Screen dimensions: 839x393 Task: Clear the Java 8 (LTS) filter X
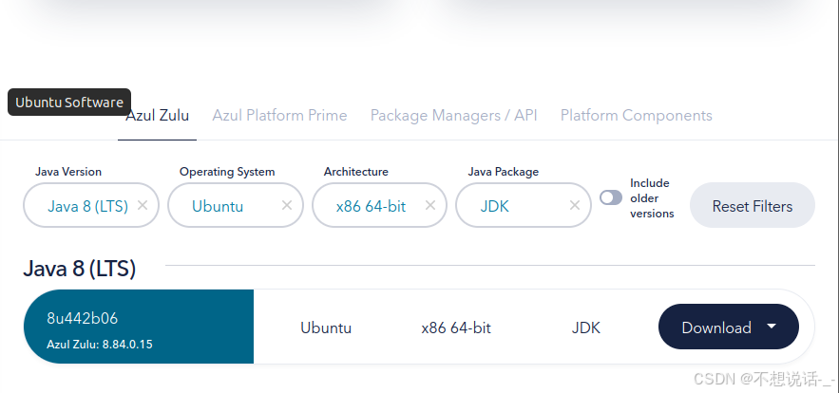pyautogui.click(x=143, y=205)
